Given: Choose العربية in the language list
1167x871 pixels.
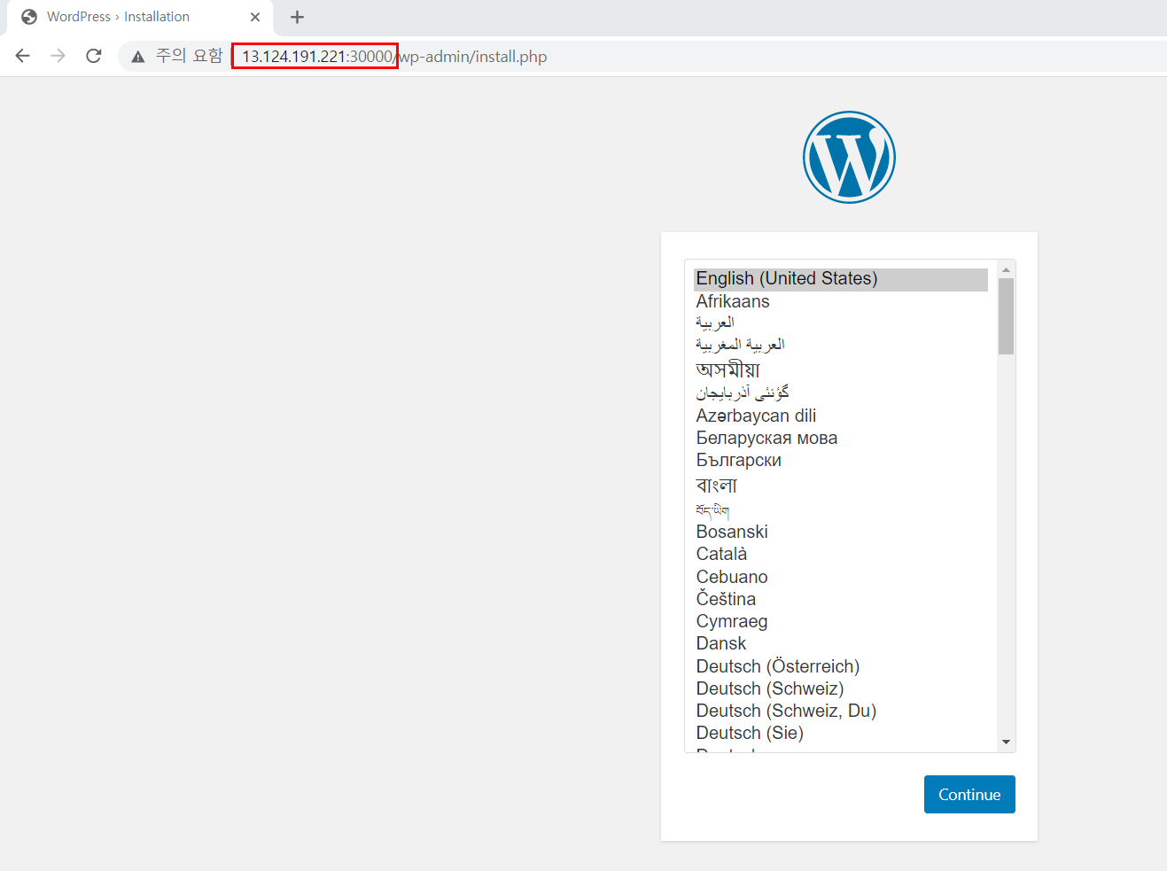Looking at the screenshot, I should pyautogui.click(x=840, y=323).
